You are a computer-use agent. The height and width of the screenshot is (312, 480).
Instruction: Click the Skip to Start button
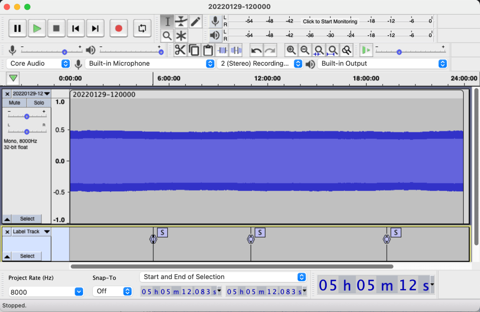click(75, 29)
